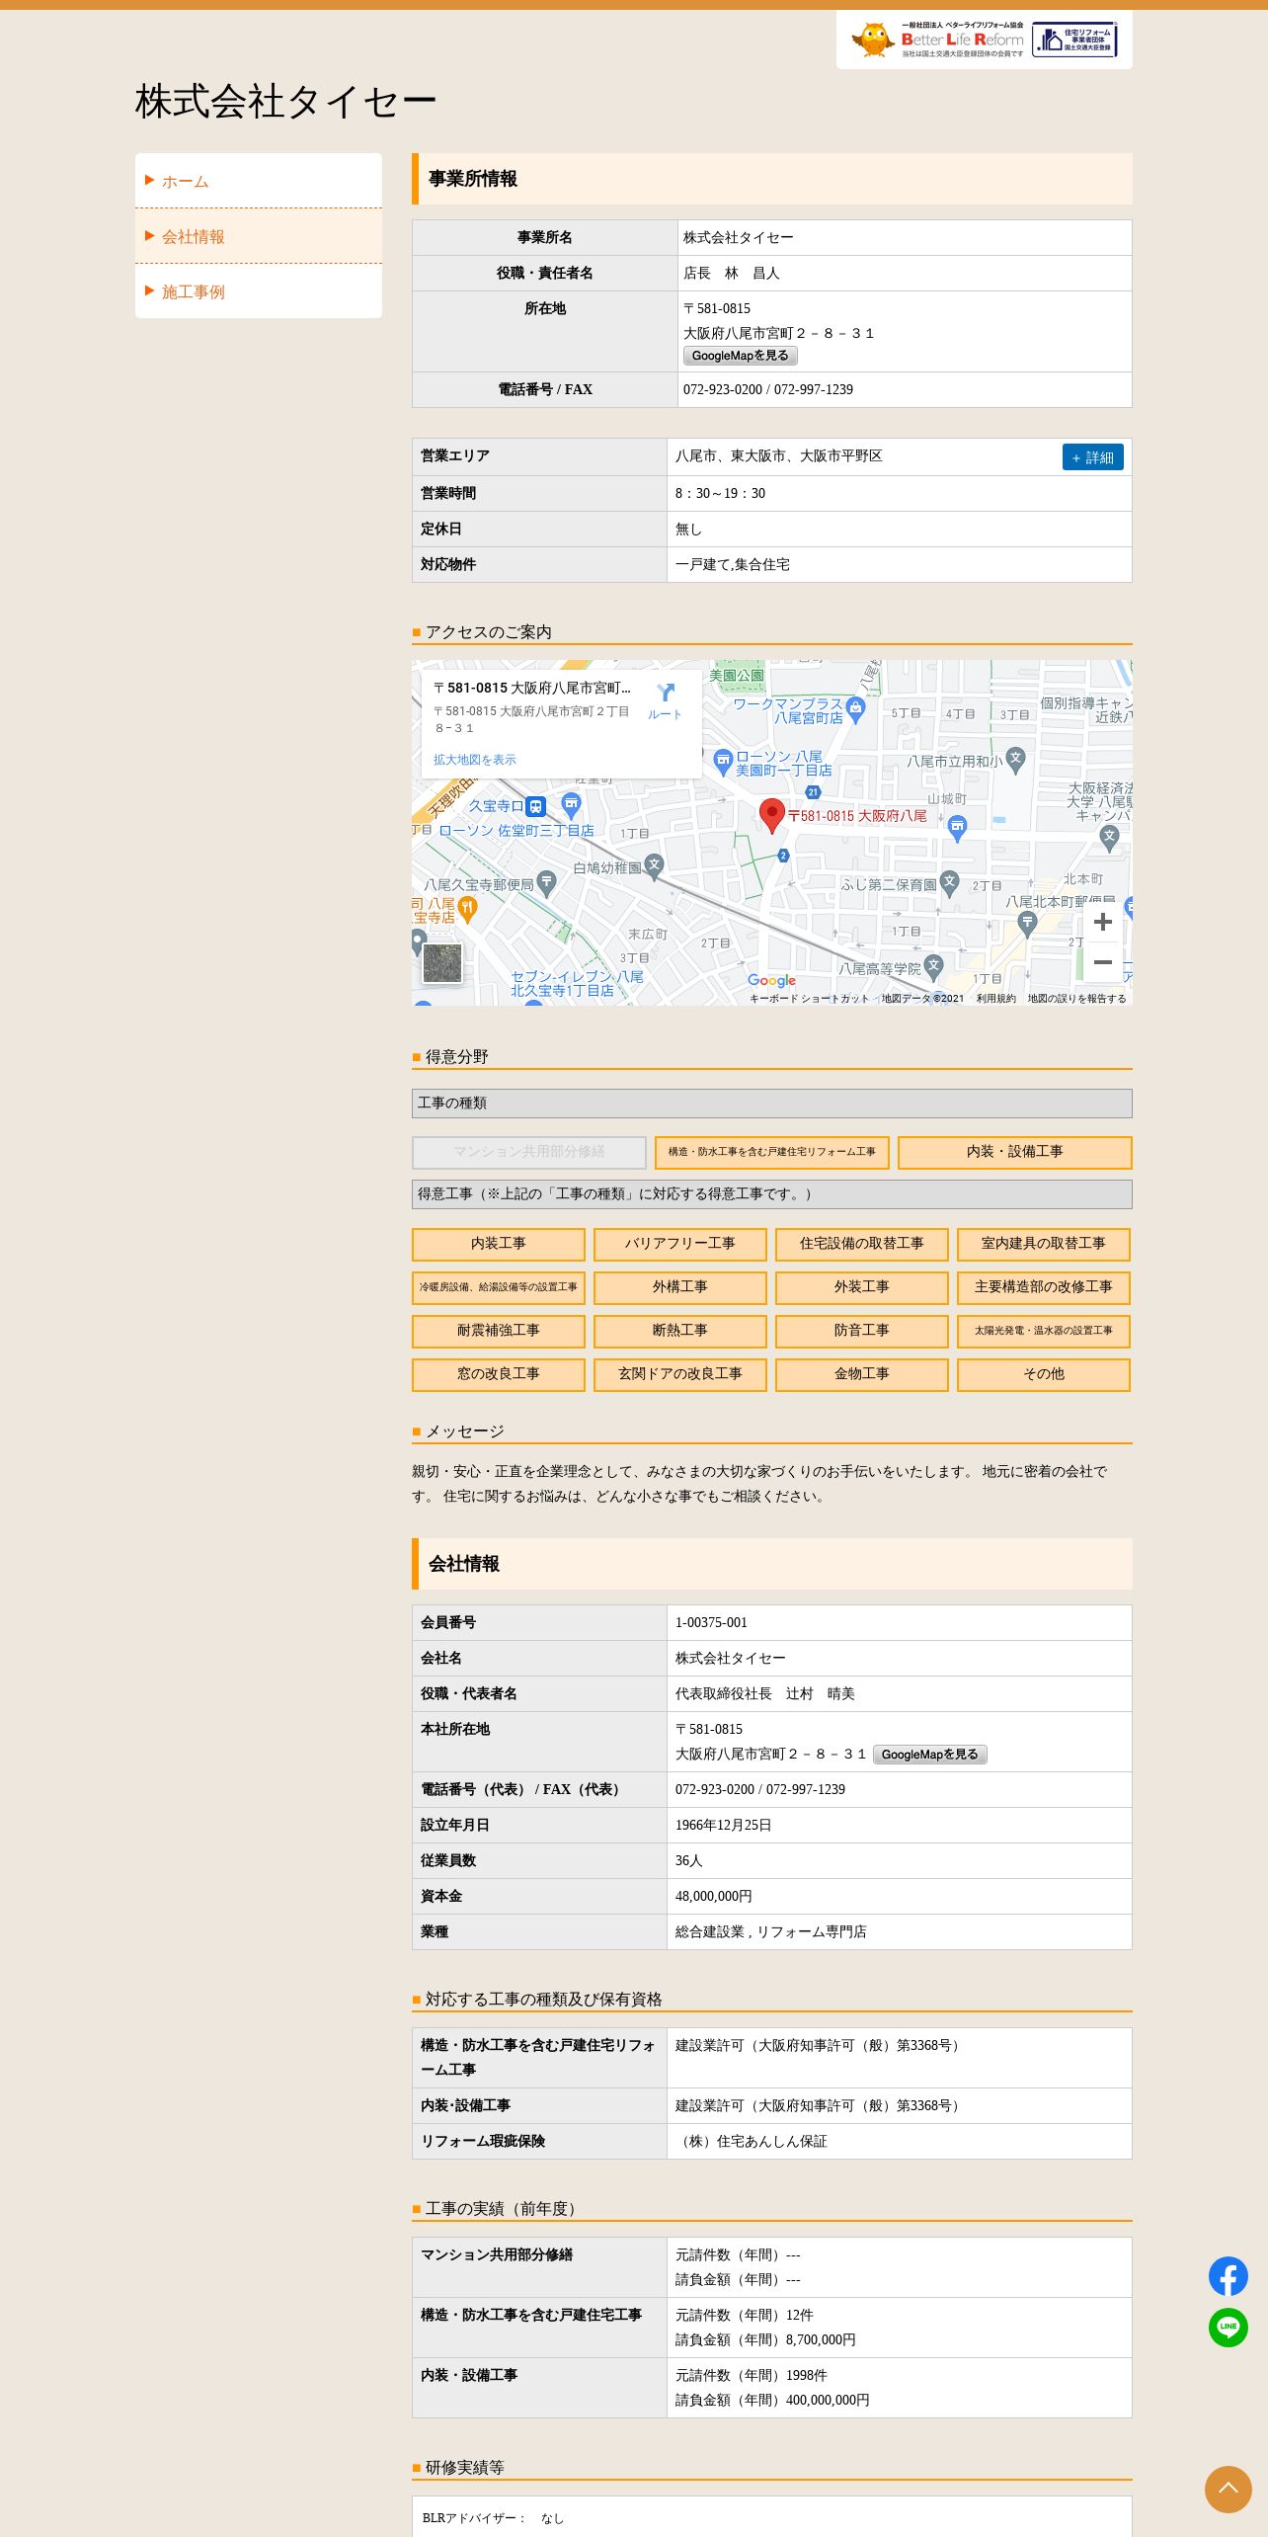Click the 住宅設備の取替工事 tag
Screen dimensions: 1268x2537
[x=862, y=1244]
